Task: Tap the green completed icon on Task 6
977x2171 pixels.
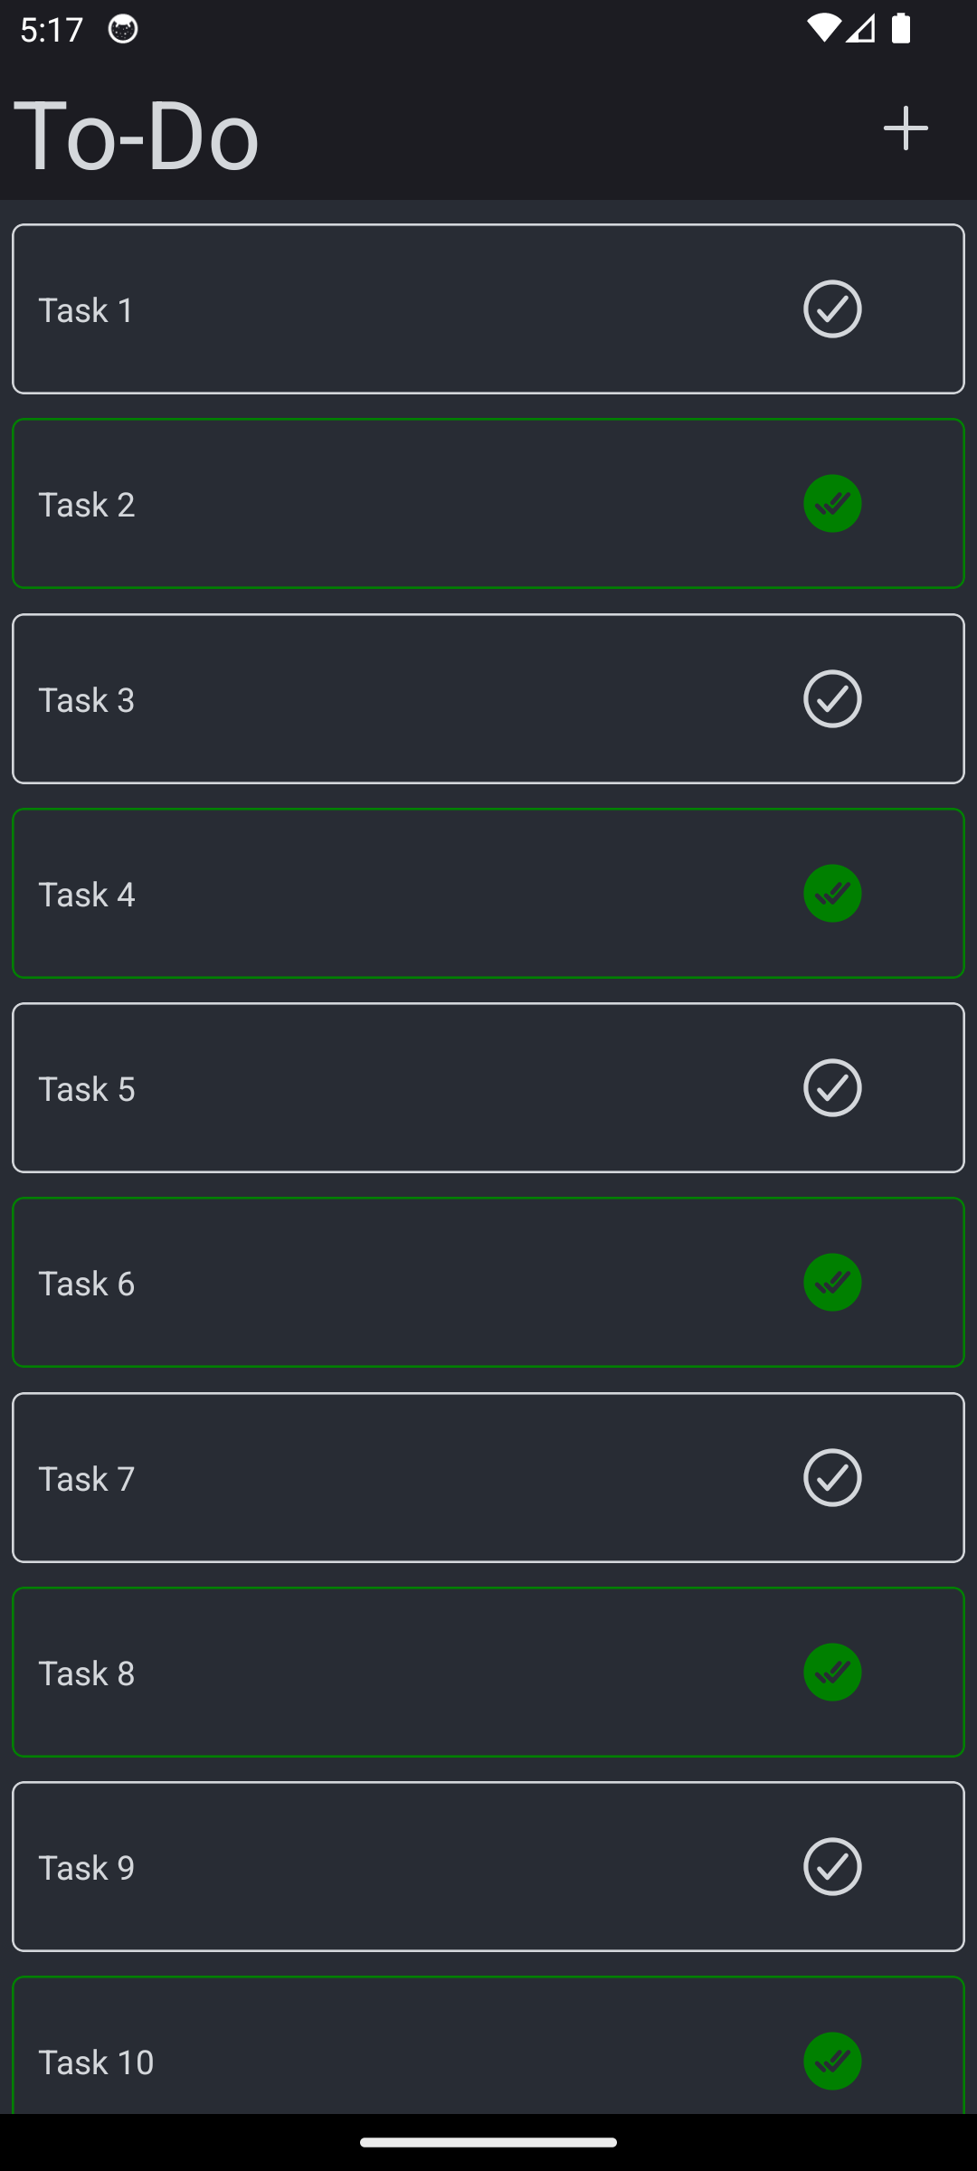Action: coord(832,1282)
